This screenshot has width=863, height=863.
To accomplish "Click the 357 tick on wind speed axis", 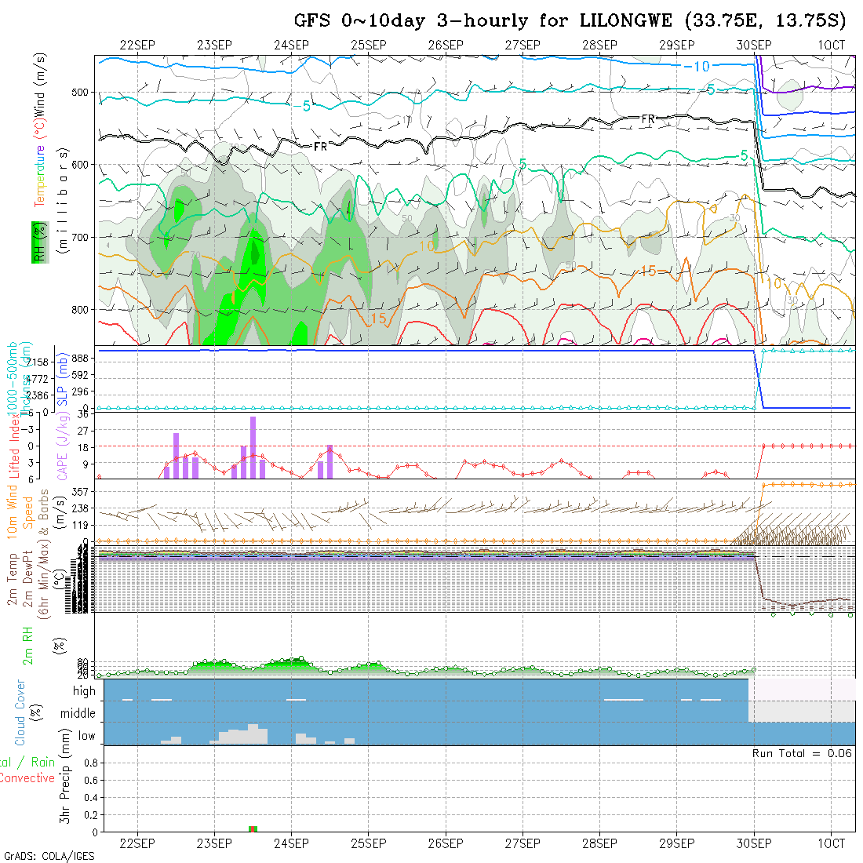I will pyautogui.click(x=84, y=491).
